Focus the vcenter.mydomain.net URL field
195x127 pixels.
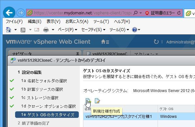pyautogui.click(x=83, y=13)
